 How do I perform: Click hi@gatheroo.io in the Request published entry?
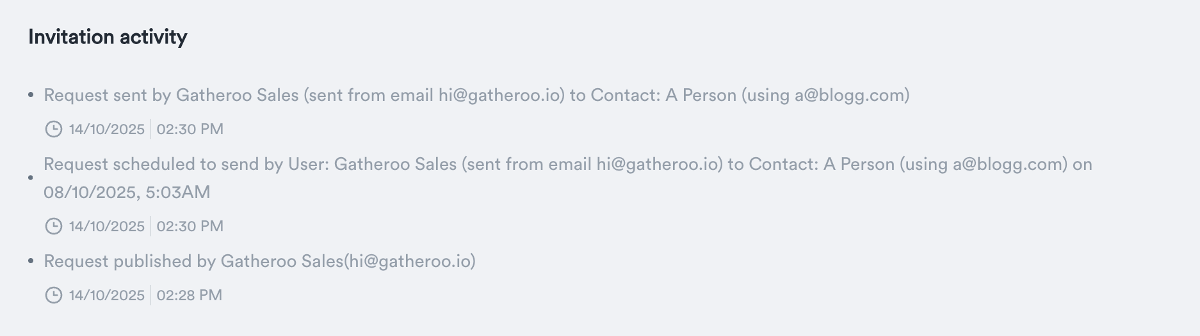coord(410,261)
